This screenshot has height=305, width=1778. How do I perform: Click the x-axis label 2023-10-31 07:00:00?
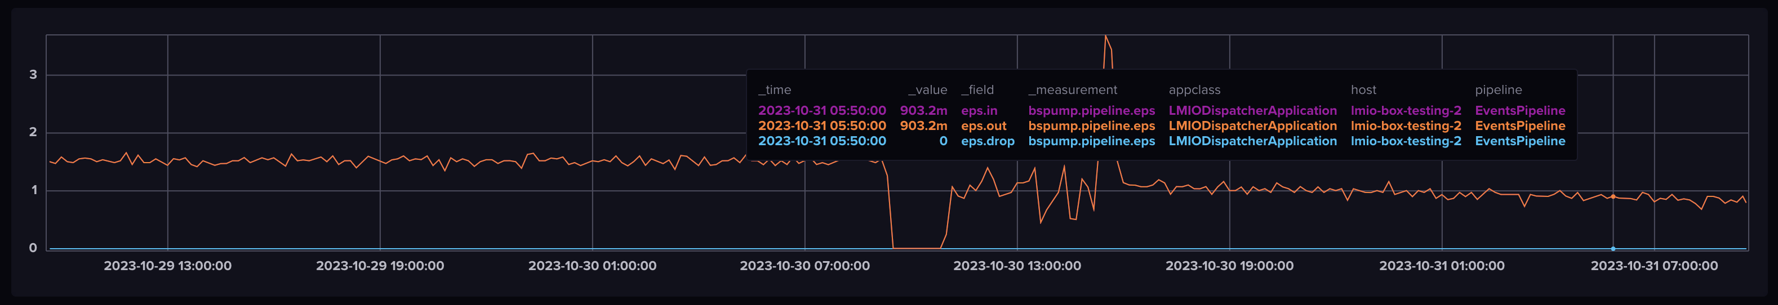[1653, 266]
